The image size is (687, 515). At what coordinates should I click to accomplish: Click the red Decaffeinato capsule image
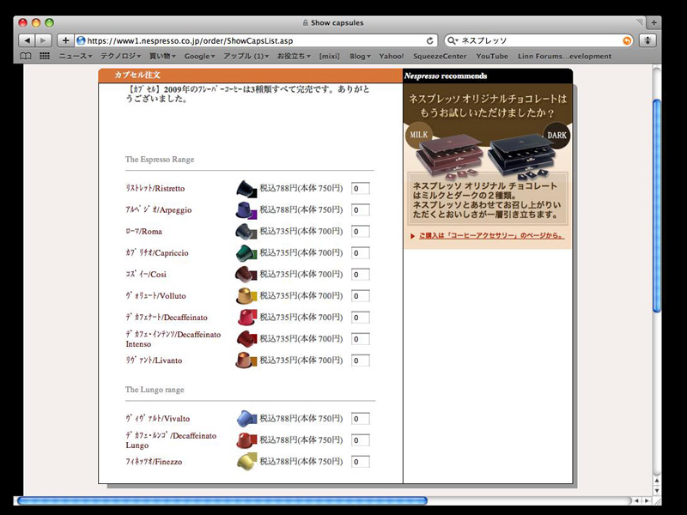[247, 317]
